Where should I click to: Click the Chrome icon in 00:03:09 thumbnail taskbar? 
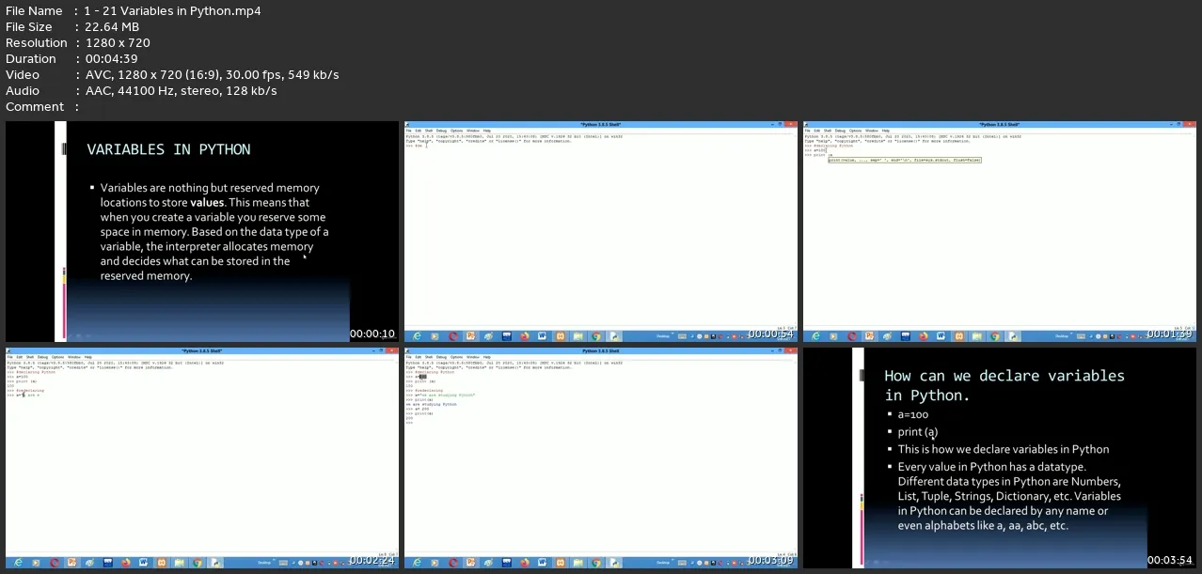[596, 563]
